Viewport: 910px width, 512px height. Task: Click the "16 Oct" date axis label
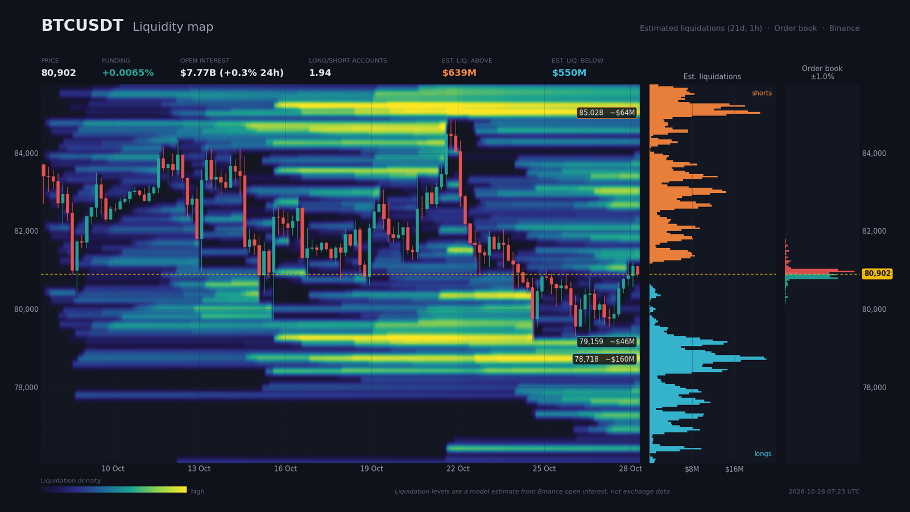click(x=286, y=469)
